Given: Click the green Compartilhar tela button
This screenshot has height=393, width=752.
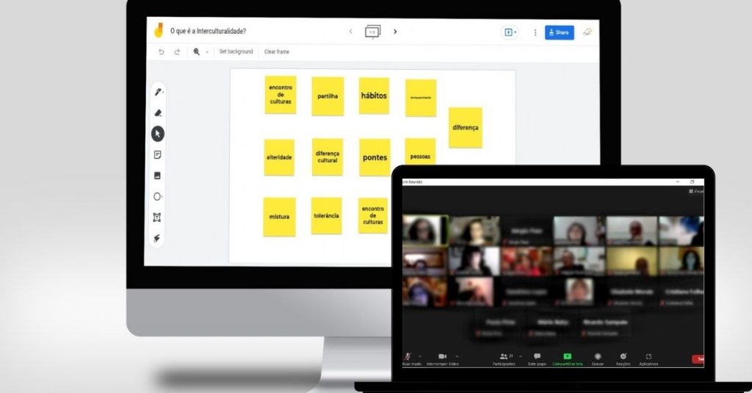Looking at the screenshot, I should 567,356.
